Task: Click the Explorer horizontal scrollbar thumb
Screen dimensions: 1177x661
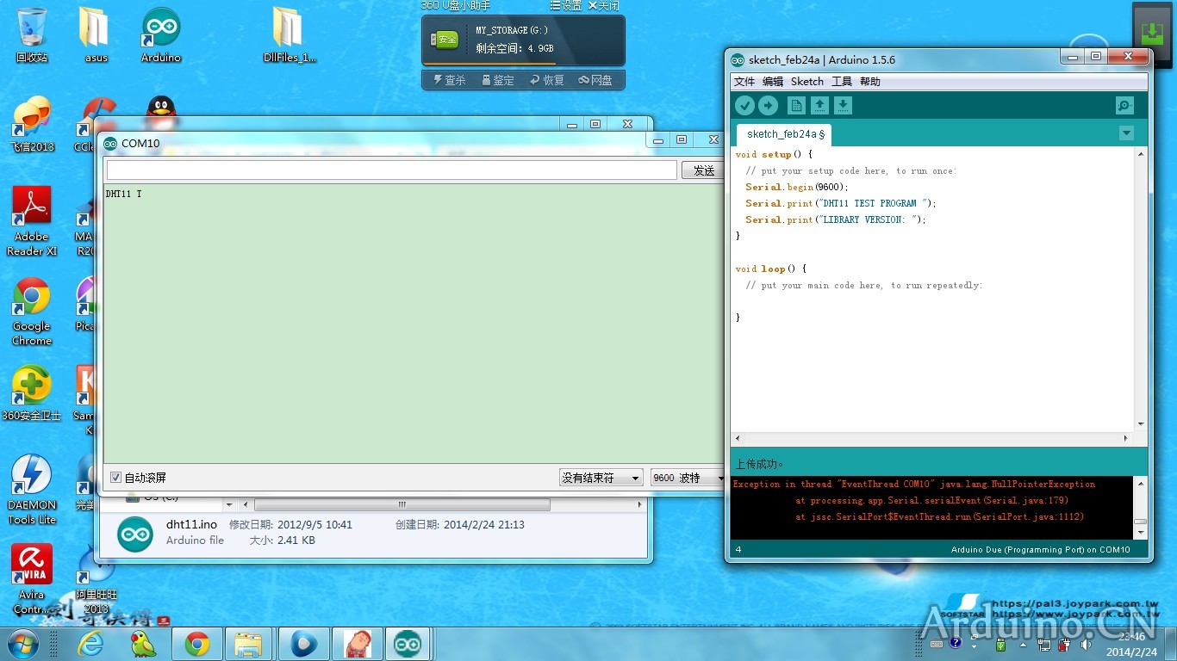Action: pyautogui.click(x=402, y=504)
